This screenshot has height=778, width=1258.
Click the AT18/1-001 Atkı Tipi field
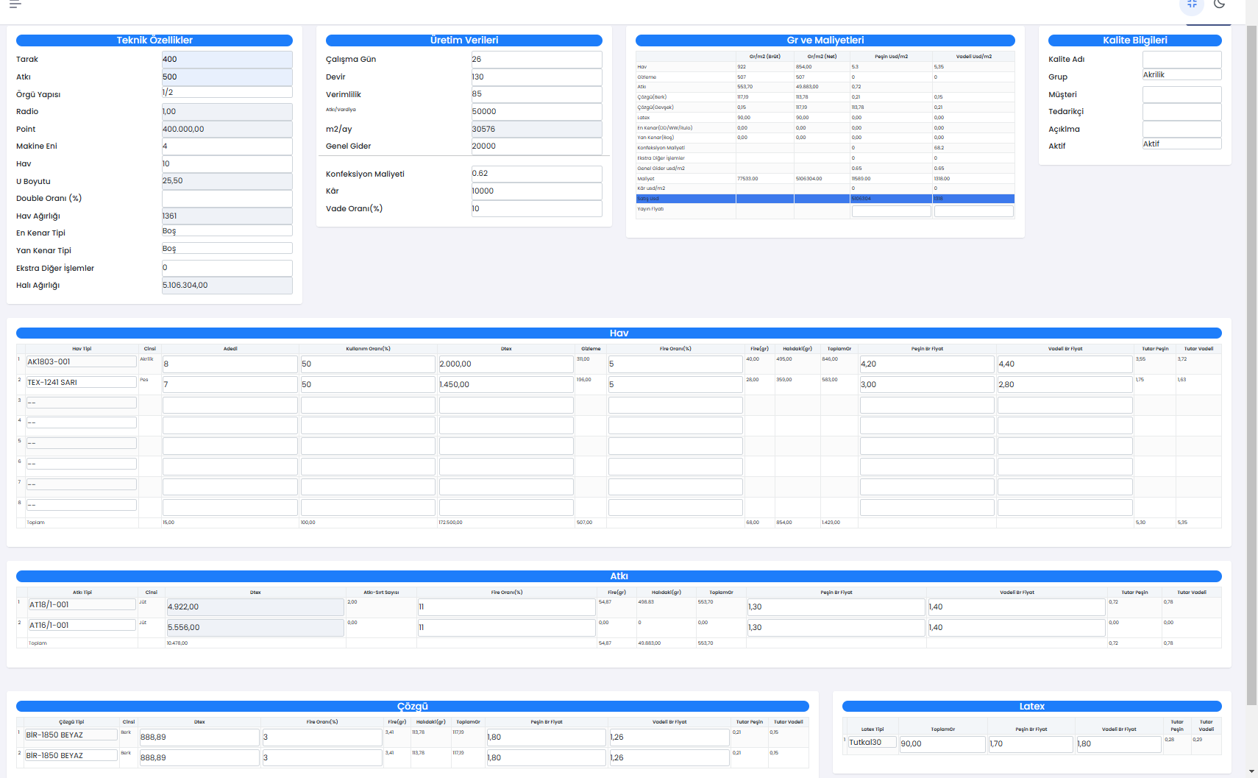(x=82, y=605)
